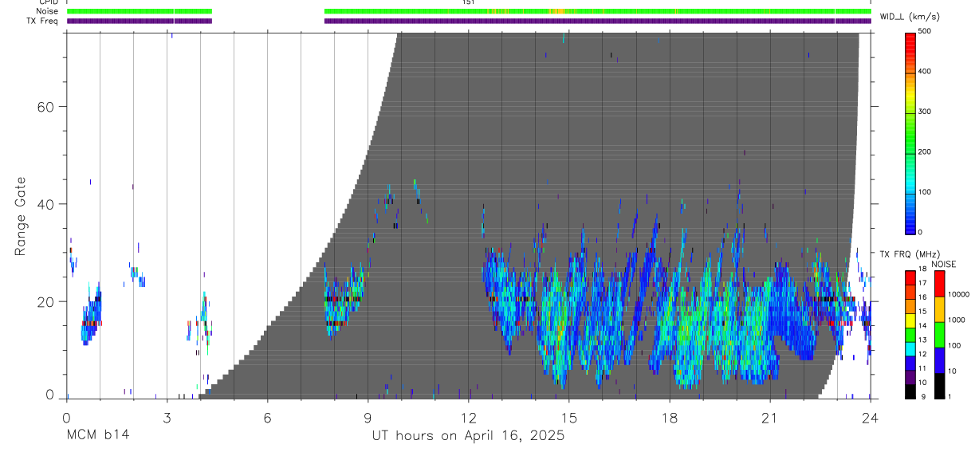Click the 'TX Freq' strip label at top

pos(43,22)
